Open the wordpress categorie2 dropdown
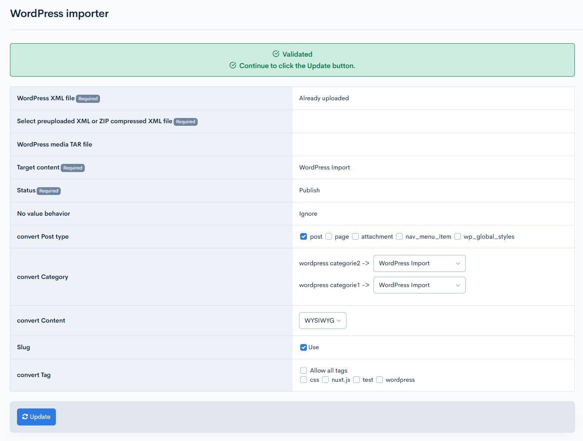Viewport: 583px width, 441px height. tap(419, 263)
